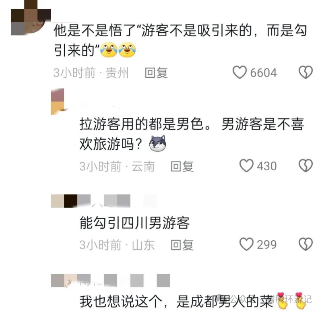
Task: Select the top comment text about 游客
Action: click(180, 40)
